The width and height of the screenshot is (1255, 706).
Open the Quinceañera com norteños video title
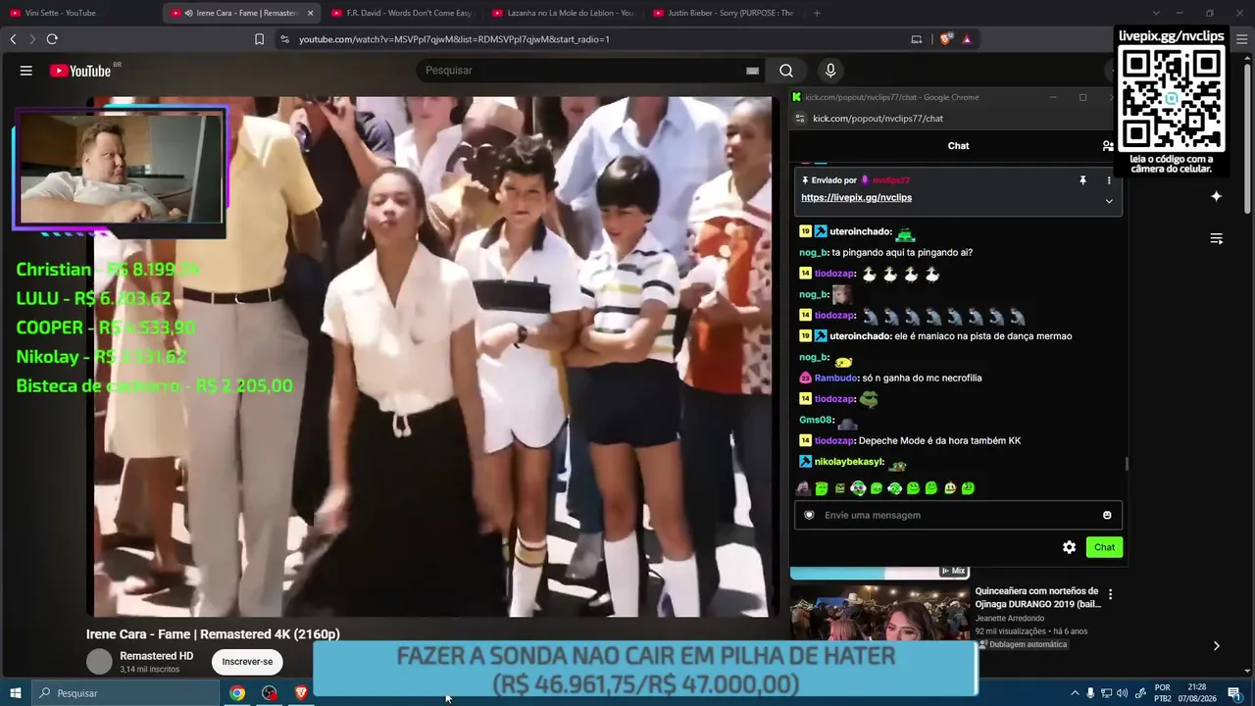(x=1037, y=597)
